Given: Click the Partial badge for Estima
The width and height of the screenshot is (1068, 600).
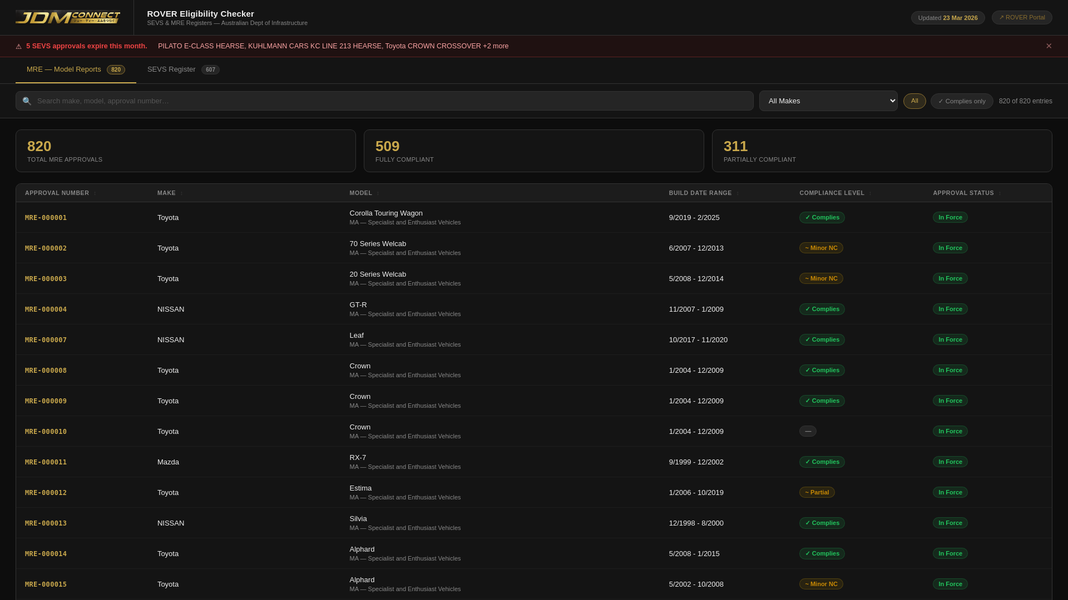Looking at the screenshot, I should 817,493.
